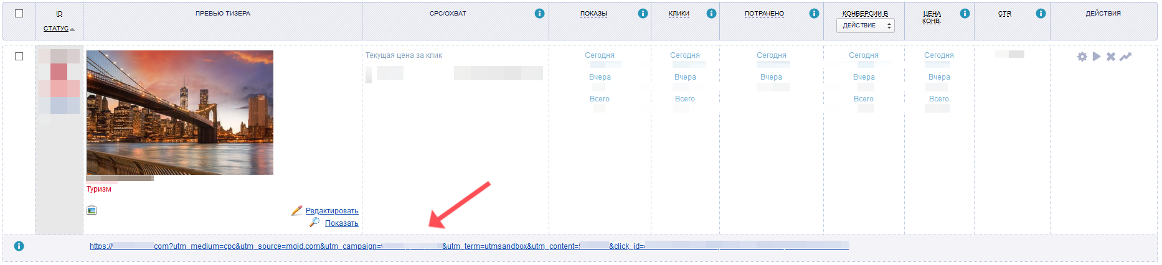The width and height of the screenshot is (1162, 265).
Task: Open the ДЕЙСТВИЕ conversions dropdown
Action: point(865,26)
